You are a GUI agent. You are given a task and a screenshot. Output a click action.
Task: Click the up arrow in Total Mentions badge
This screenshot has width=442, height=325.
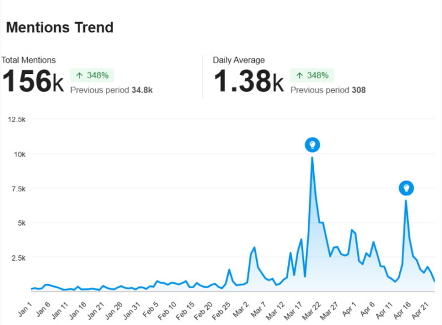click(79, 76)
